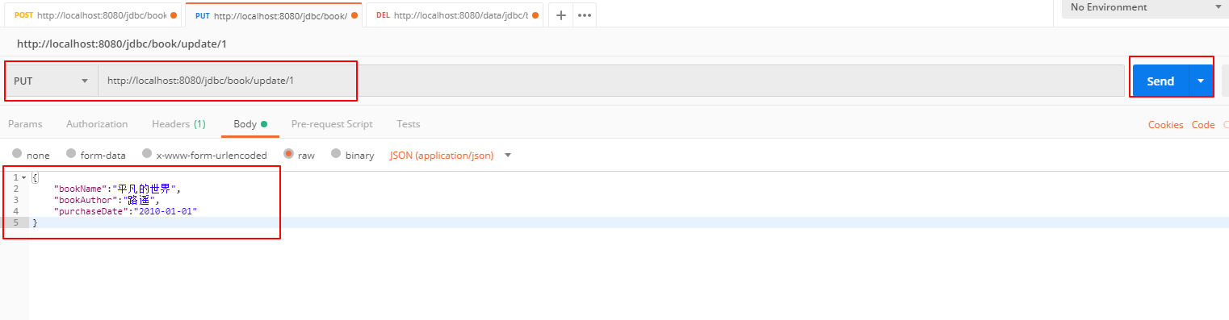Viewport: 1229px width, 320px height.
Task: Select the raw body radio button
Action: [x=288, y=154]
